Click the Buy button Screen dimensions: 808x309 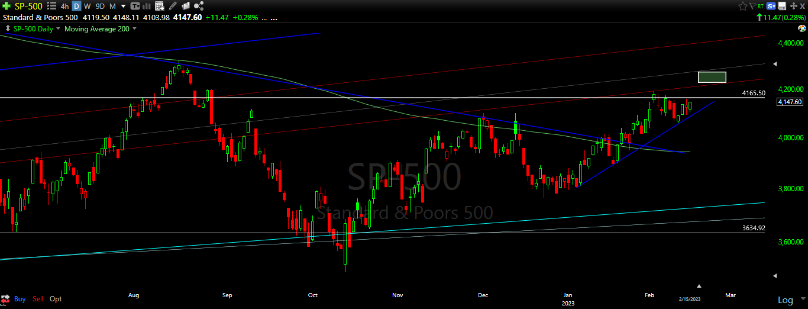click(x=20, y=299)
